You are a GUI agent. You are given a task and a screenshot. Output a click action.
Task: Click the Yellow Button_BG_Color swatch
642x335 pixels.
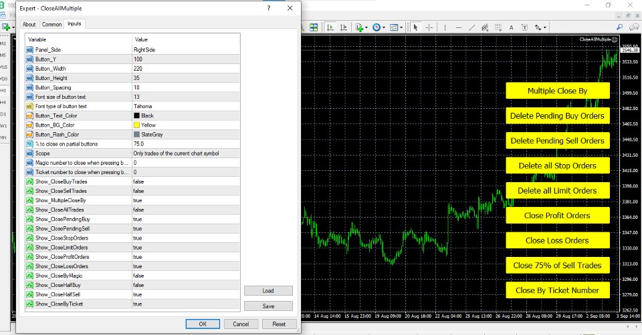click(136, 125)
